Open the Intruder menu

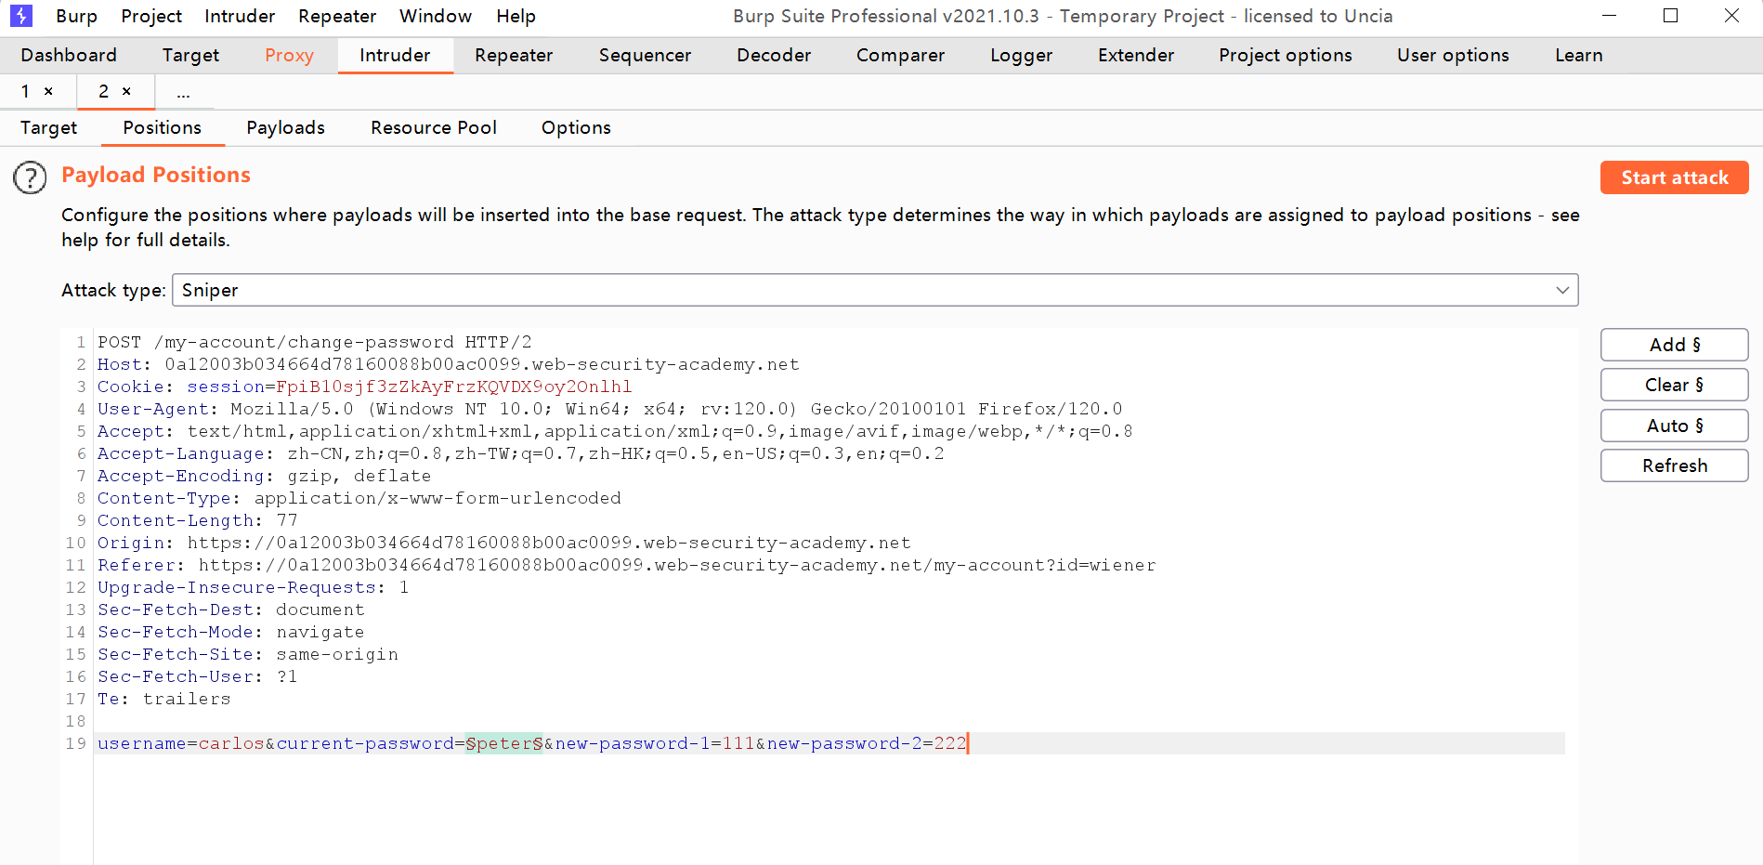[240, 16]
